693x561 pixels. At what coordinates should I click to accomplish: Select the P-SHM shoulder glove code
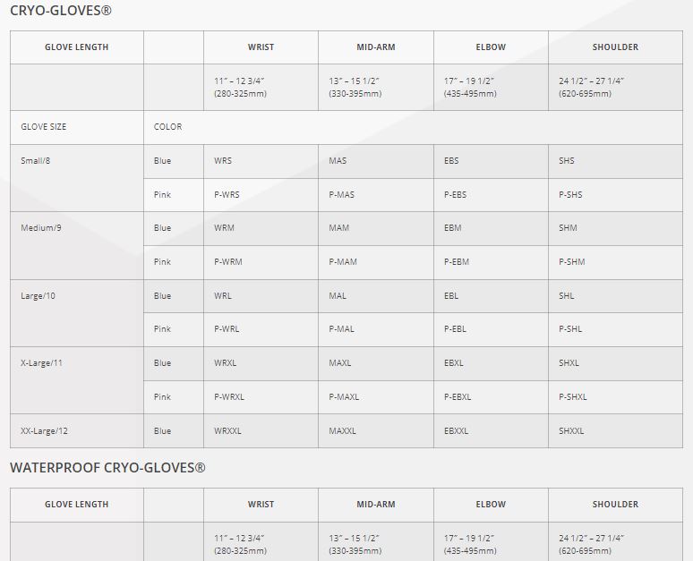pos(570,262)
